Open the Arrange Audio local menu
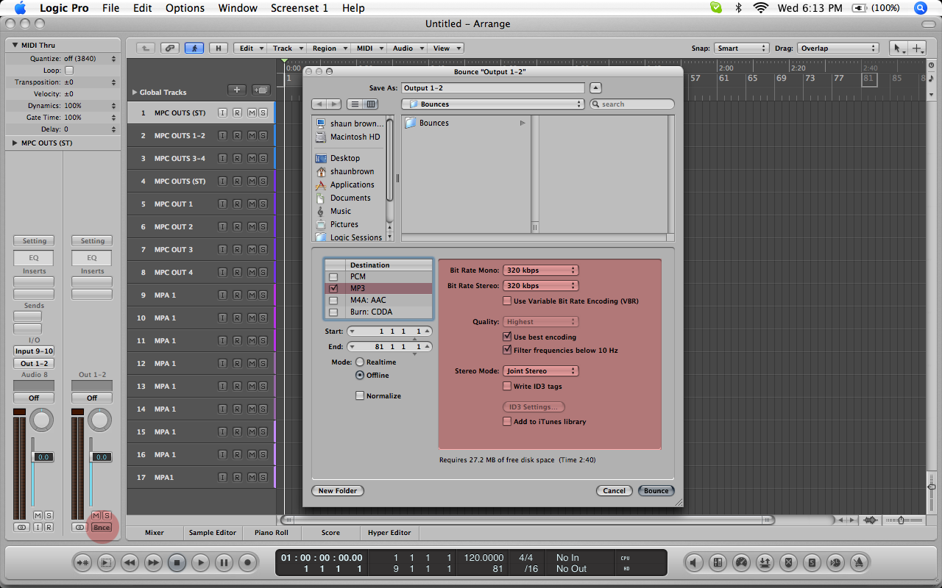 (407, 49)
